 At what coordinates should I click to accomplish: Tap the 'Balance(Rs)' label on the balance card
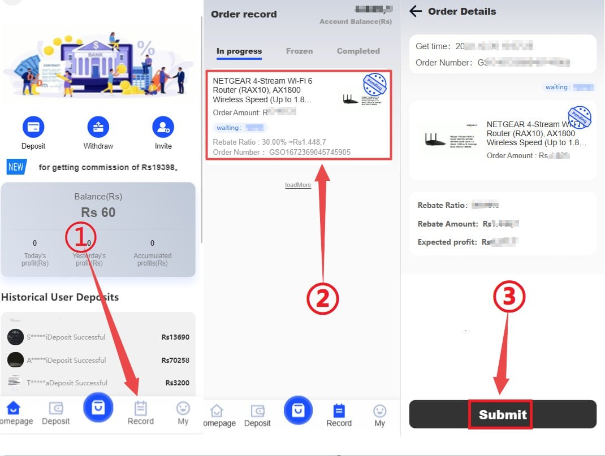(x=98, y=197)
